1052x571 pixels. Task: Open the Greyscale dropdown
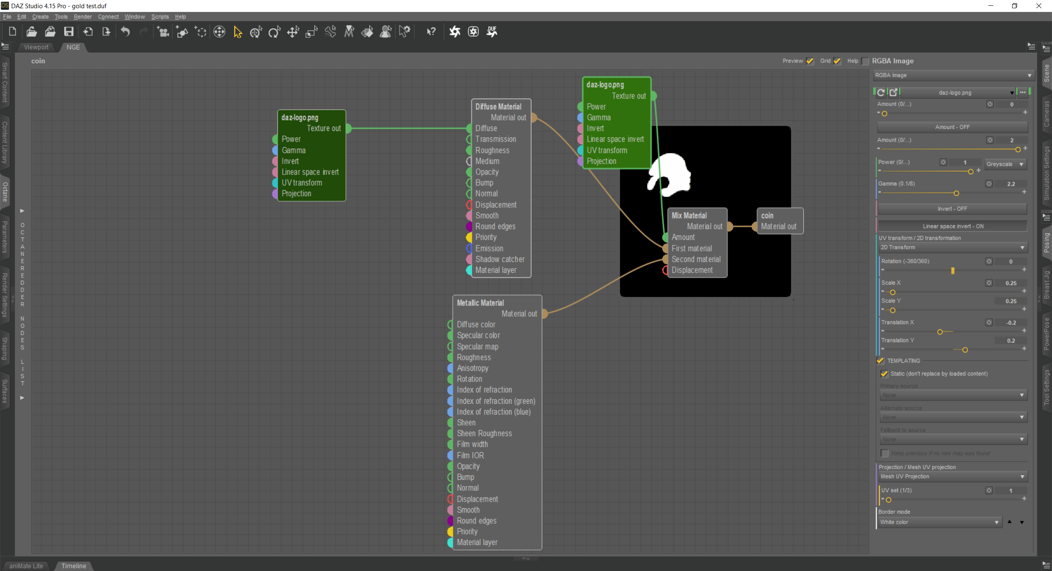[x=1005, y=164]
